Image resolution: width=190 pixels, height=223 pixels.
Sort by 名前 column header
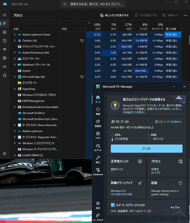pyautogui.click(x=35, y=27)
